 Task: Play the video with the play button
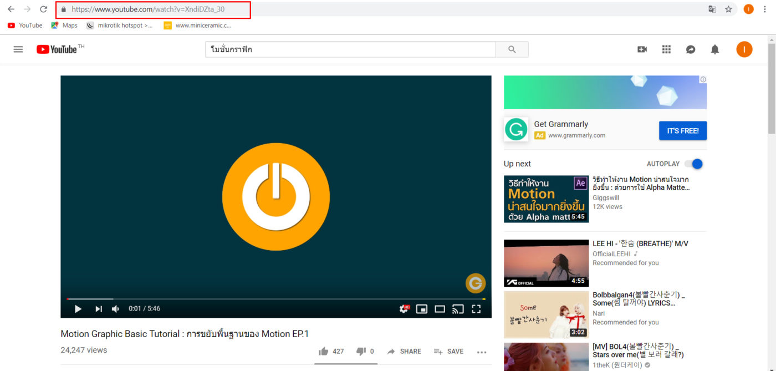[x=78, y=309]
